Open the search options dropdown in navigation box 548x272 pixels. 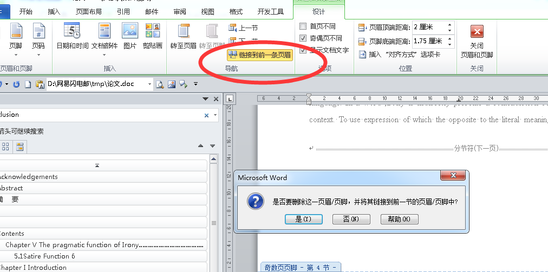[x=215, y=115]
